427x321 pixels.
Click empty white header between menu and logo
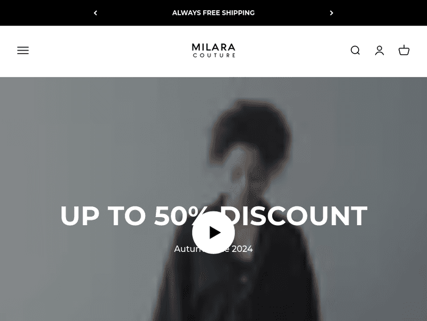109,51
